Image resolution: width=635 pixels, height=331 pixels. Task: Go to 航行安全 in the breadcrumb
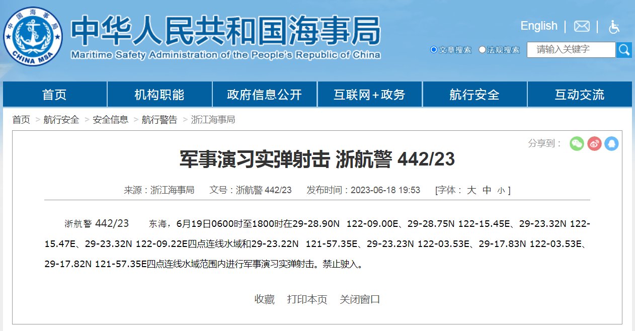click(61, 120)
